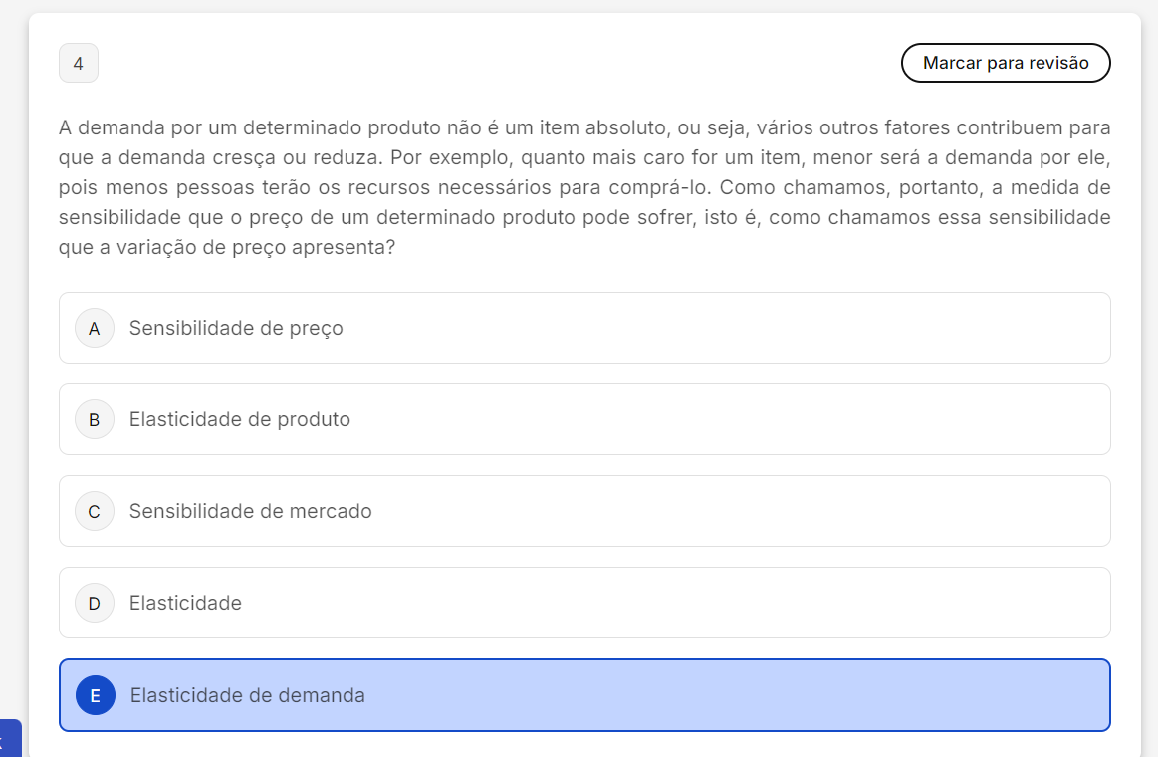1158x757 pixels.
Task: Click empty right side of selected E card
Action: pos(797,695)
